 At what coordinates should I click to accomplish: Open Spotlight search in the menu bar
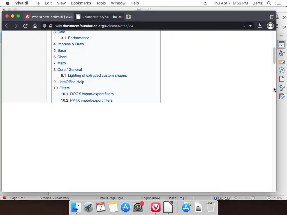[x=269, y=3]
